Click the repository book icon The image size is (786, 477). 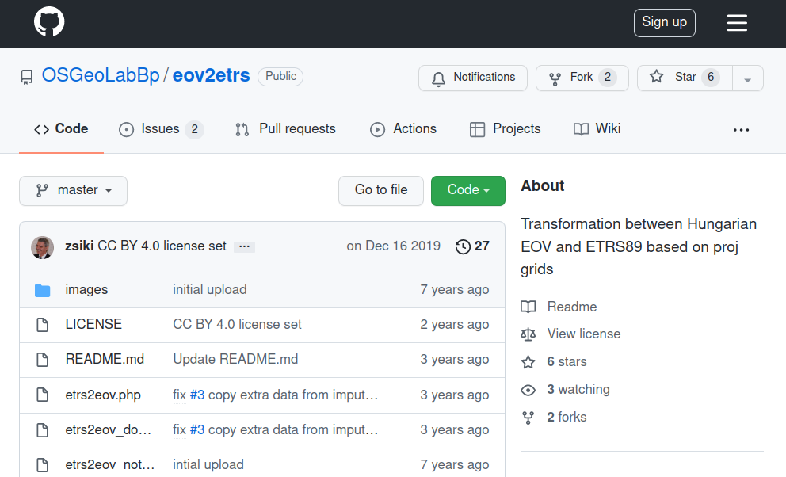coord(27,77)
